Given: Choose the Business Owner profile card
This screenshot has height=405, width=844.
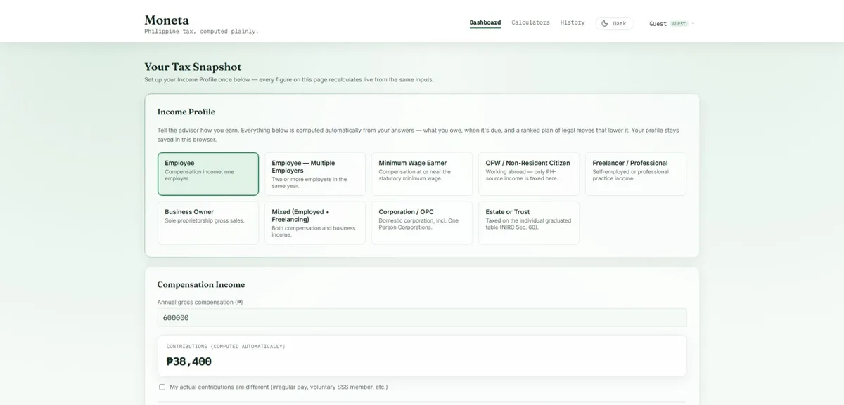Looking at the screenshot, I should click(x=208, y=223).
